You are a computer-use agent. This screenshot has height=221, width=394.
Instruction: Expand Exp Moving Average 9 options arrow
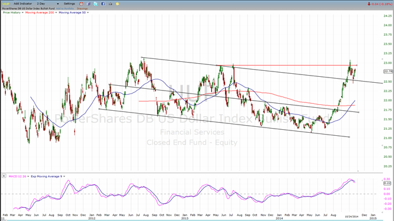point(64,176)
